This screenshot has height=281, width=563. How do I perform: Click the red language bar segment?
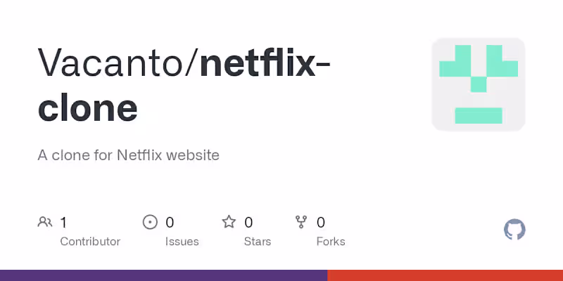[445, 275]
